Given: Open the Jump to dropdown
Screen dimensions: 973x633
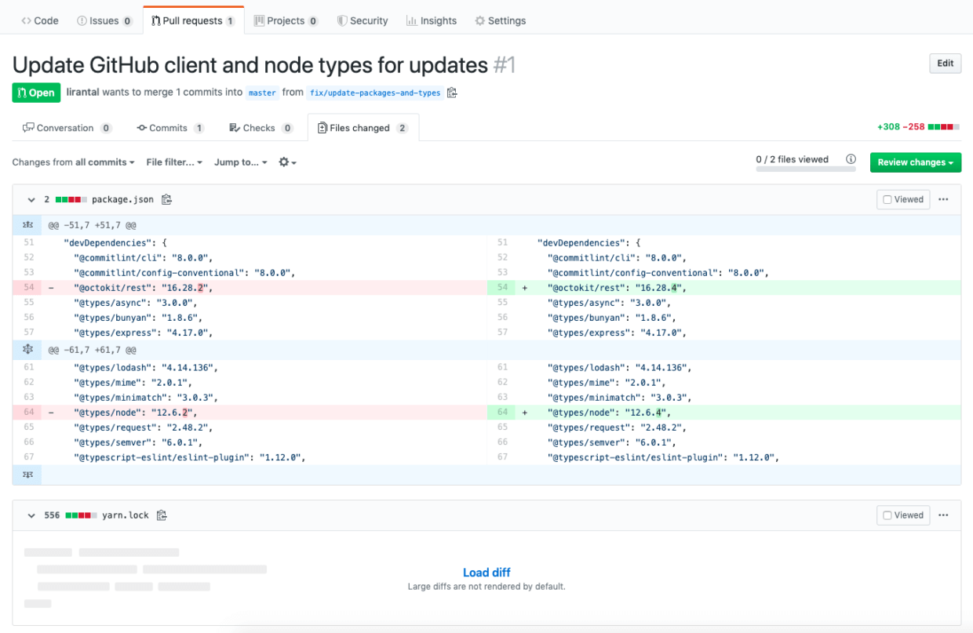Looking at the screenshot, I should (241, 162).
